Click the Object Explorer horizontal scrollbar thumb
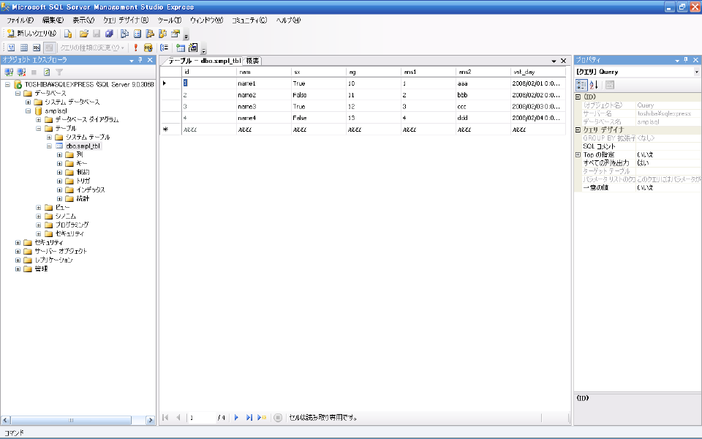The height and width of the screenshot is (439, 702). [71, 420]
